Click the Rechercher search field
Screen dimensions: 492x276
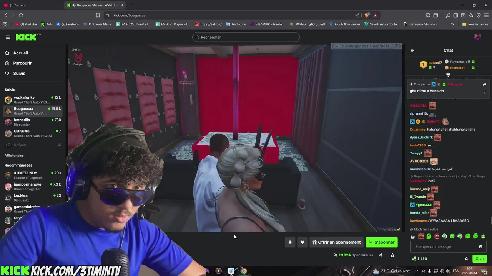(246, 37)
